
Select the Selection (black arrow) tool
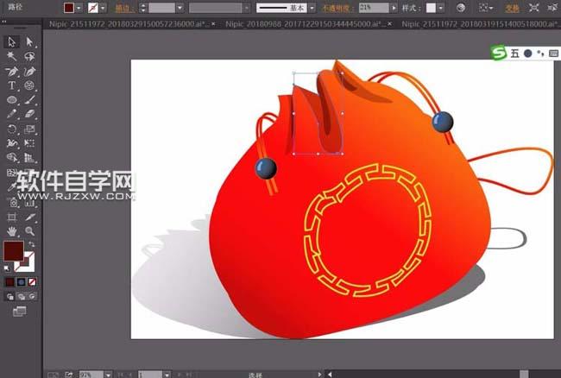point(12,41)
